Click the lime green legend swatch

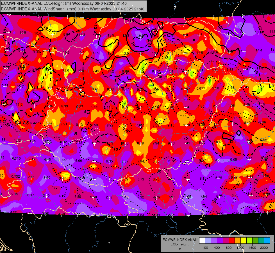249,241
